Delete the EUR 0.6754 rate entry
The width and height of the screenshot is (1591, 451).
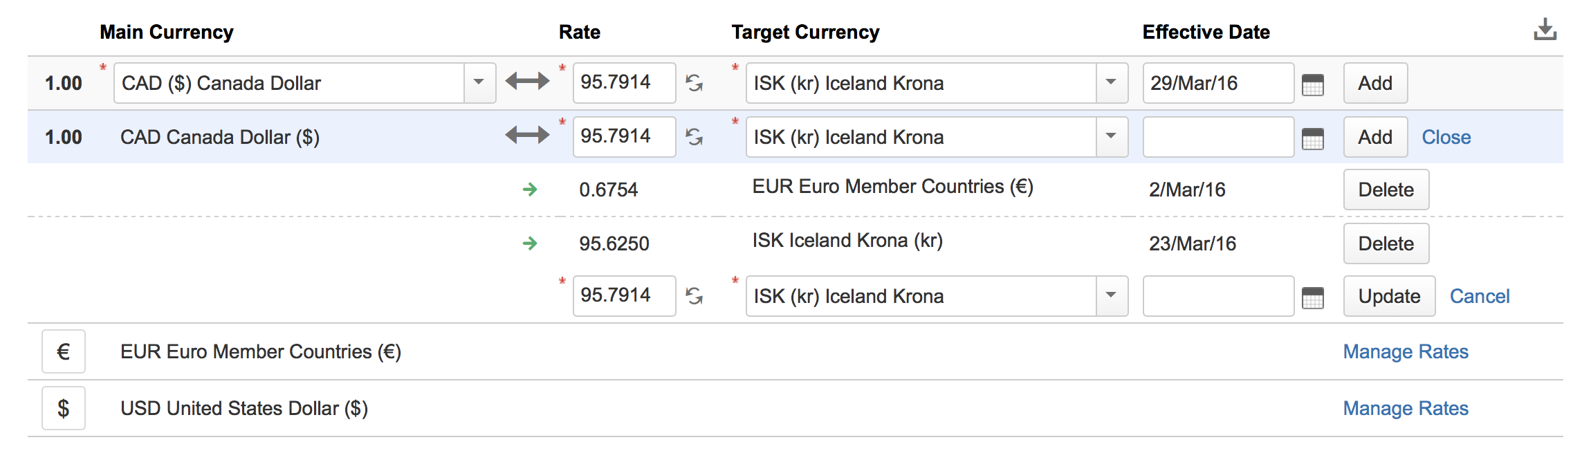click(x=1386, y=190)
